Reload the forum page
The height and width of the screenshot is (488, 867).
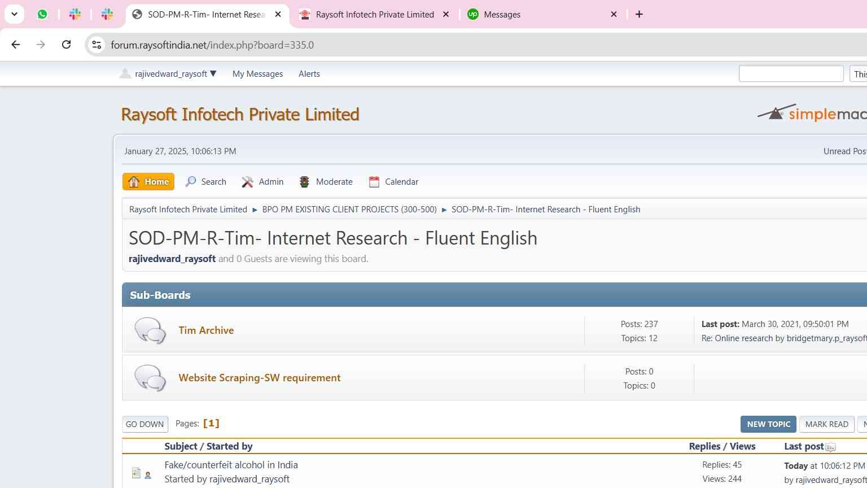click(66, 45)
